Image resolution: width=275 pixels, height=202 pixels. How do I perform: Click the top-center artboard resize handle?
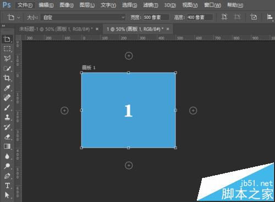pyautogui.click(x=129, y=72)
